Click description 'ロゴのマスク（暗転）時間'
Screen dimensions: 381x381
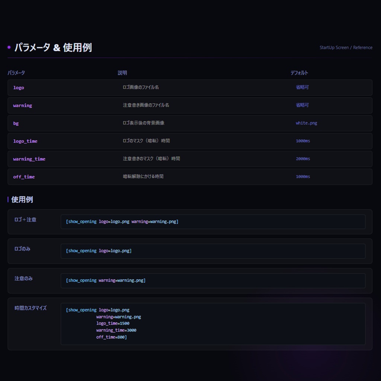(x=146, y=141)
